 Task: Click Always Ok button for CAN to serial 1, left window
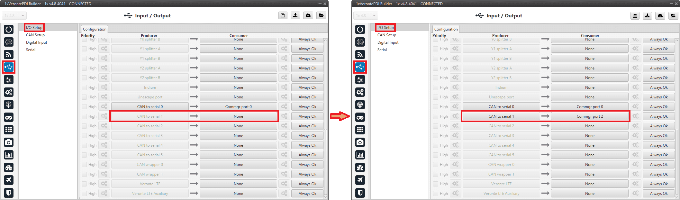tap(307, 116)
